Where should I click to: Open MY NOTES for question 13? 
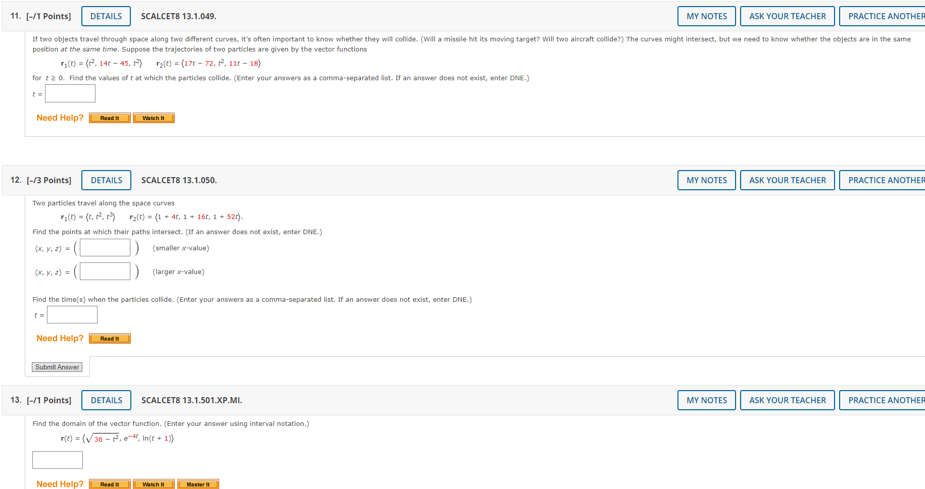[707, 400]
